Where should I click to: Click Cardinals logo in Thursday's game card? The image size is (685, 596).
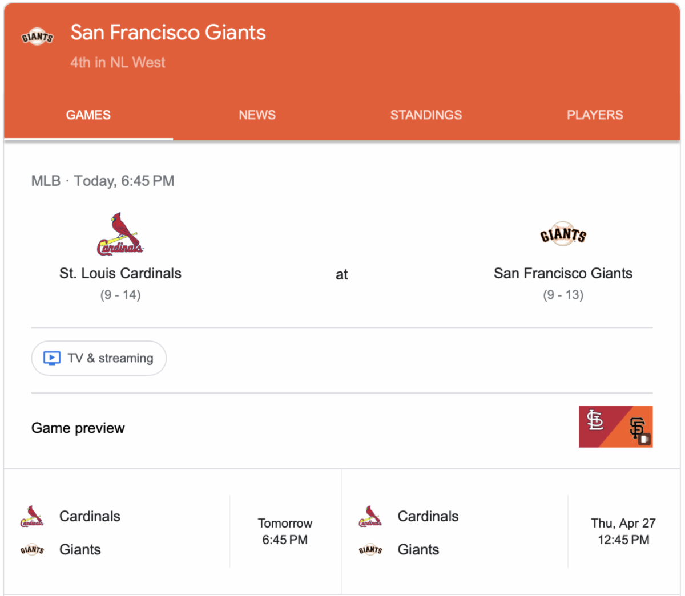[x=370, y=516]
